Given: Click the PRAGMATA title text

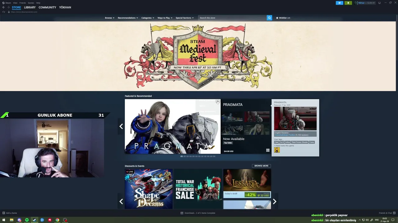Looking at the screenshot, I should (233, 105).
